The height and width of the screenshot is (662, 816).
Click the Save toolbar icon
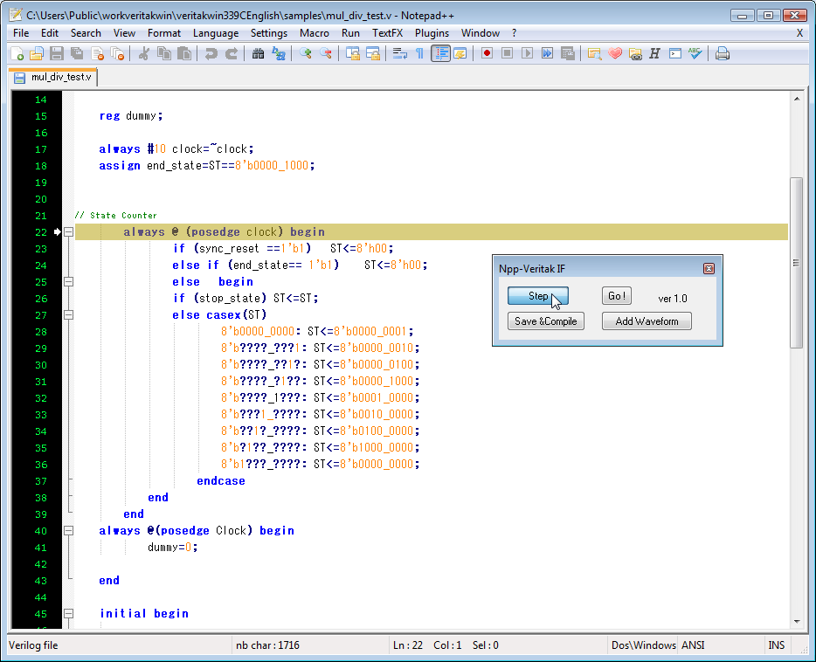pos(57,53)
